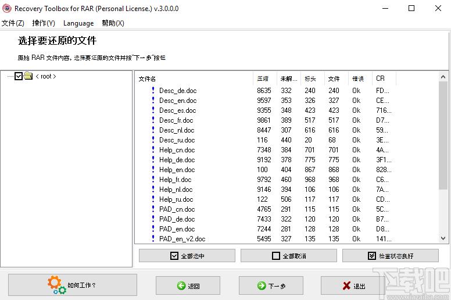Go back with the 返回 button
The height and width of the screenshot is (300, 451).
pyautogui.click(x=188, y=285)
